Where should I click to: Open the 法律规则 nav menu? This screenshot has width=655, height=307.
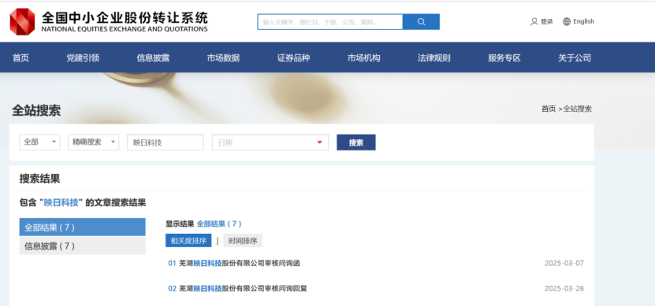434,58
